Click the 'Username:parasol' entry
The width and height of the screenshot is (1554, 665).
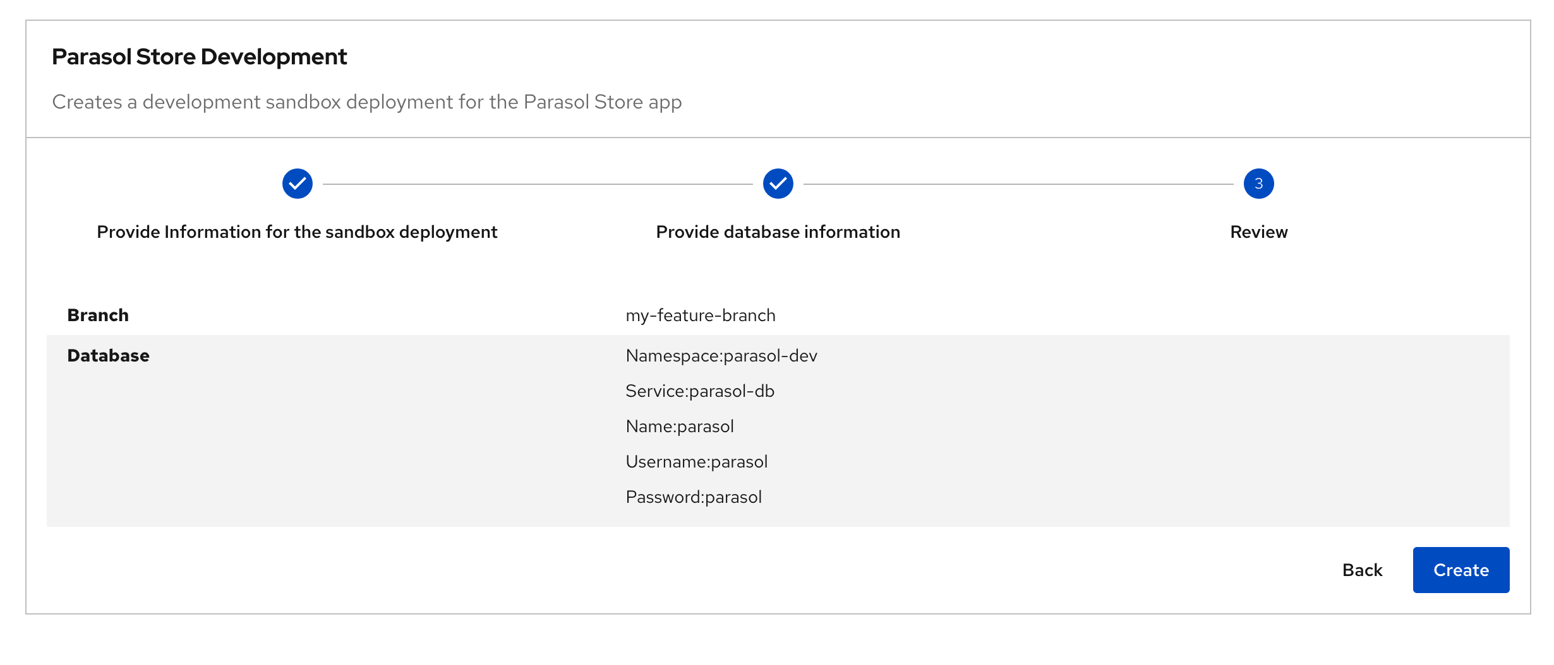tap(697, 462)
